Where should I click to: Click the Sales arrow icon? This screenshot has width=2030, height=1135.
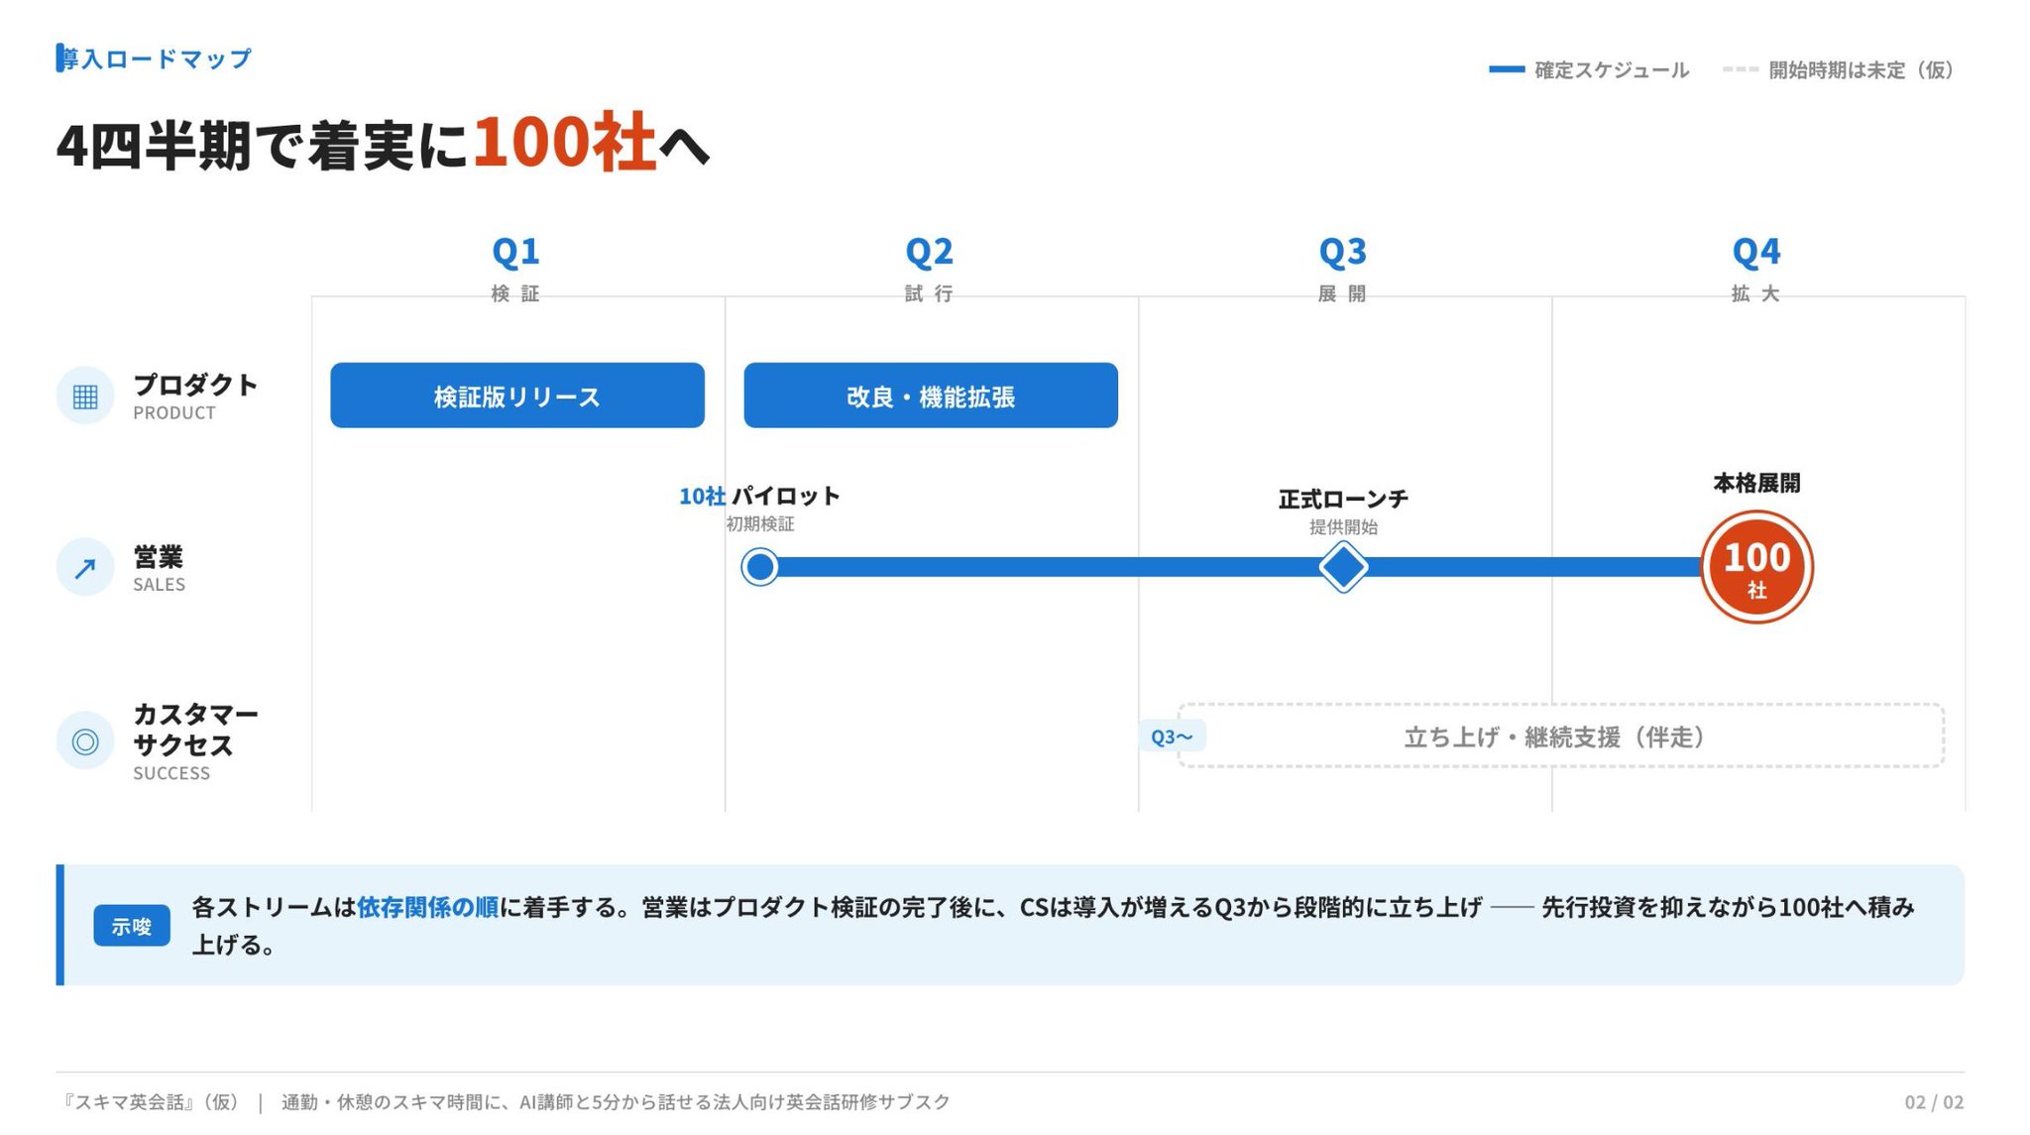click(x=85, y=567)
